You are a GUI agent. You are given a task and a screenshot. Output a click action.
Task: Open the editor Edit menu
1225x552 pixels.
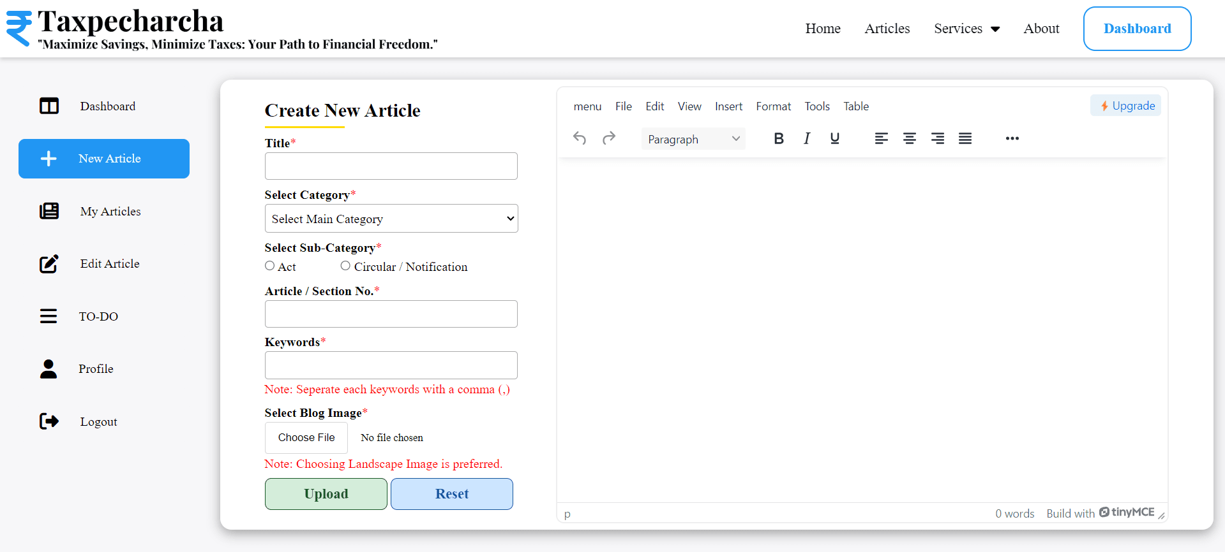pos(655,106)
